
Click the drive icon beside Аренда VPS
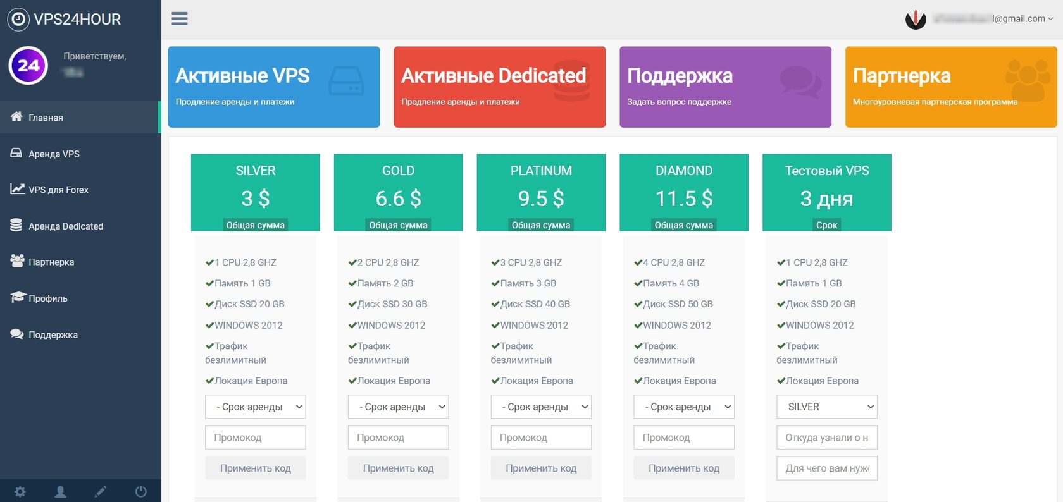(x=16, y=153)
